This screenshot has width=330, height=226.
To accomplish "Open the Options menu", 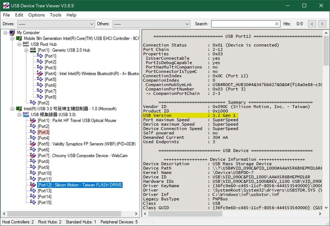I will point(36,15).
